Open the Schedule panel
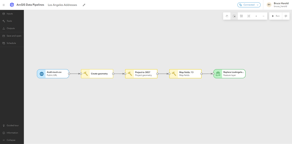Image resolution: width=292 pixels, height=144 pixels. coord(12,43)
